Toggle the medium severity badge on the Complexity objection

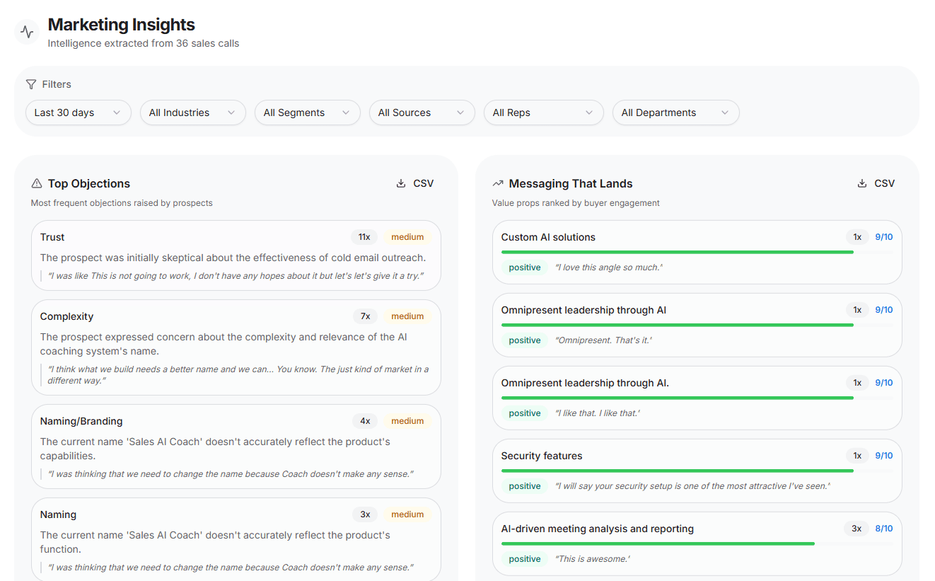pyautogui.click(x=407, y=316)
